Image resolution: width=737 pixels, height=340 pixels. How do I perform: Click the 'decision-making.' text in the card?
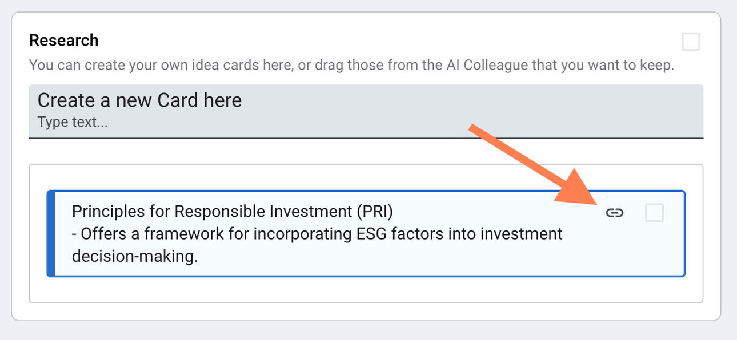tap(135, 257)
